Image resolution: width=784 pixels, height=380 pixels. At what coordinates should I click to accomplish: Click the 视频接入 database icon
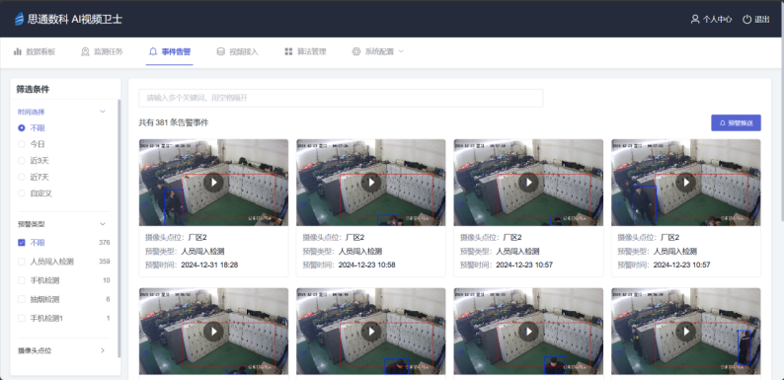pos(220,51)
